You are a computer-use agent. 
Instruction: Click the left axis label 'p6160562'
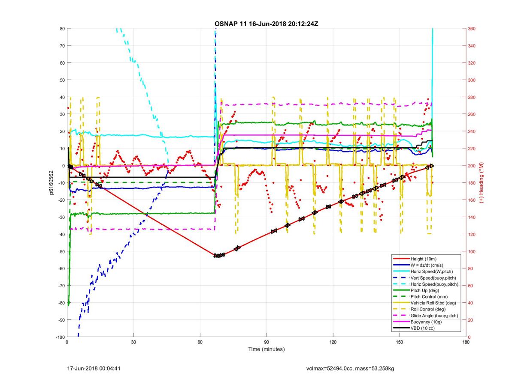click(51, 183)
